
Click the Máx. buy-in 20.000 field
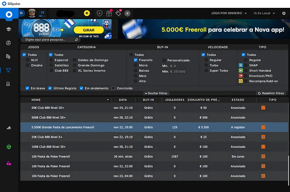coord(178,72)
